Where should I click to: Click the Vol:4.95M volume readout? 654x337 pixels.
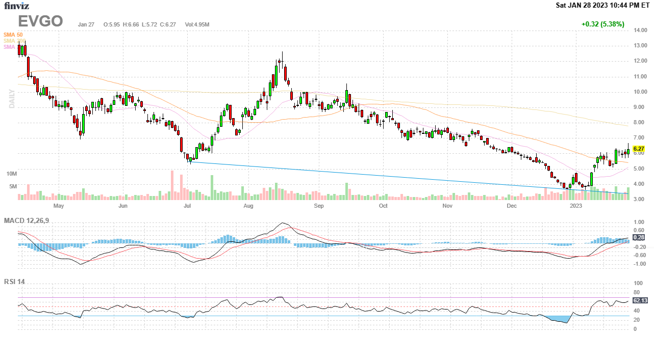tap(197, 24)
